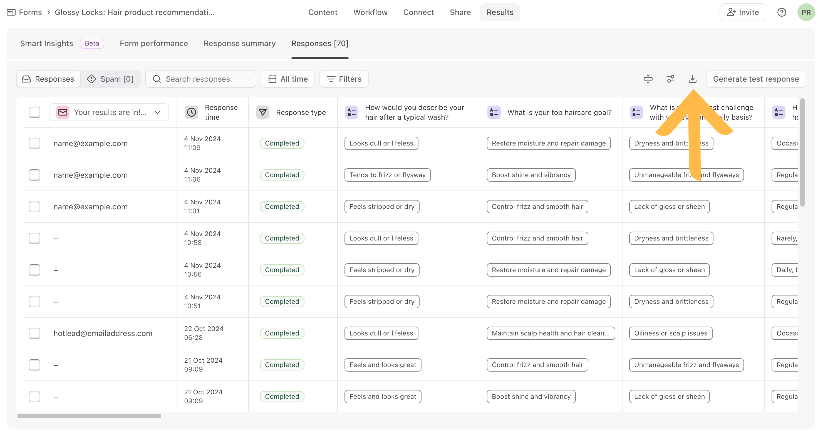The image size is (818, 431).
Task: Open the 'Your results are in!...' dropdown
Action: tap(109, 112)
